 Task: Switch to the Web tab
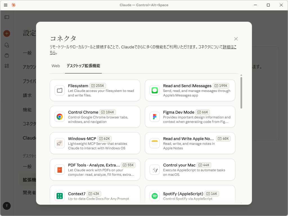point(56,66)
